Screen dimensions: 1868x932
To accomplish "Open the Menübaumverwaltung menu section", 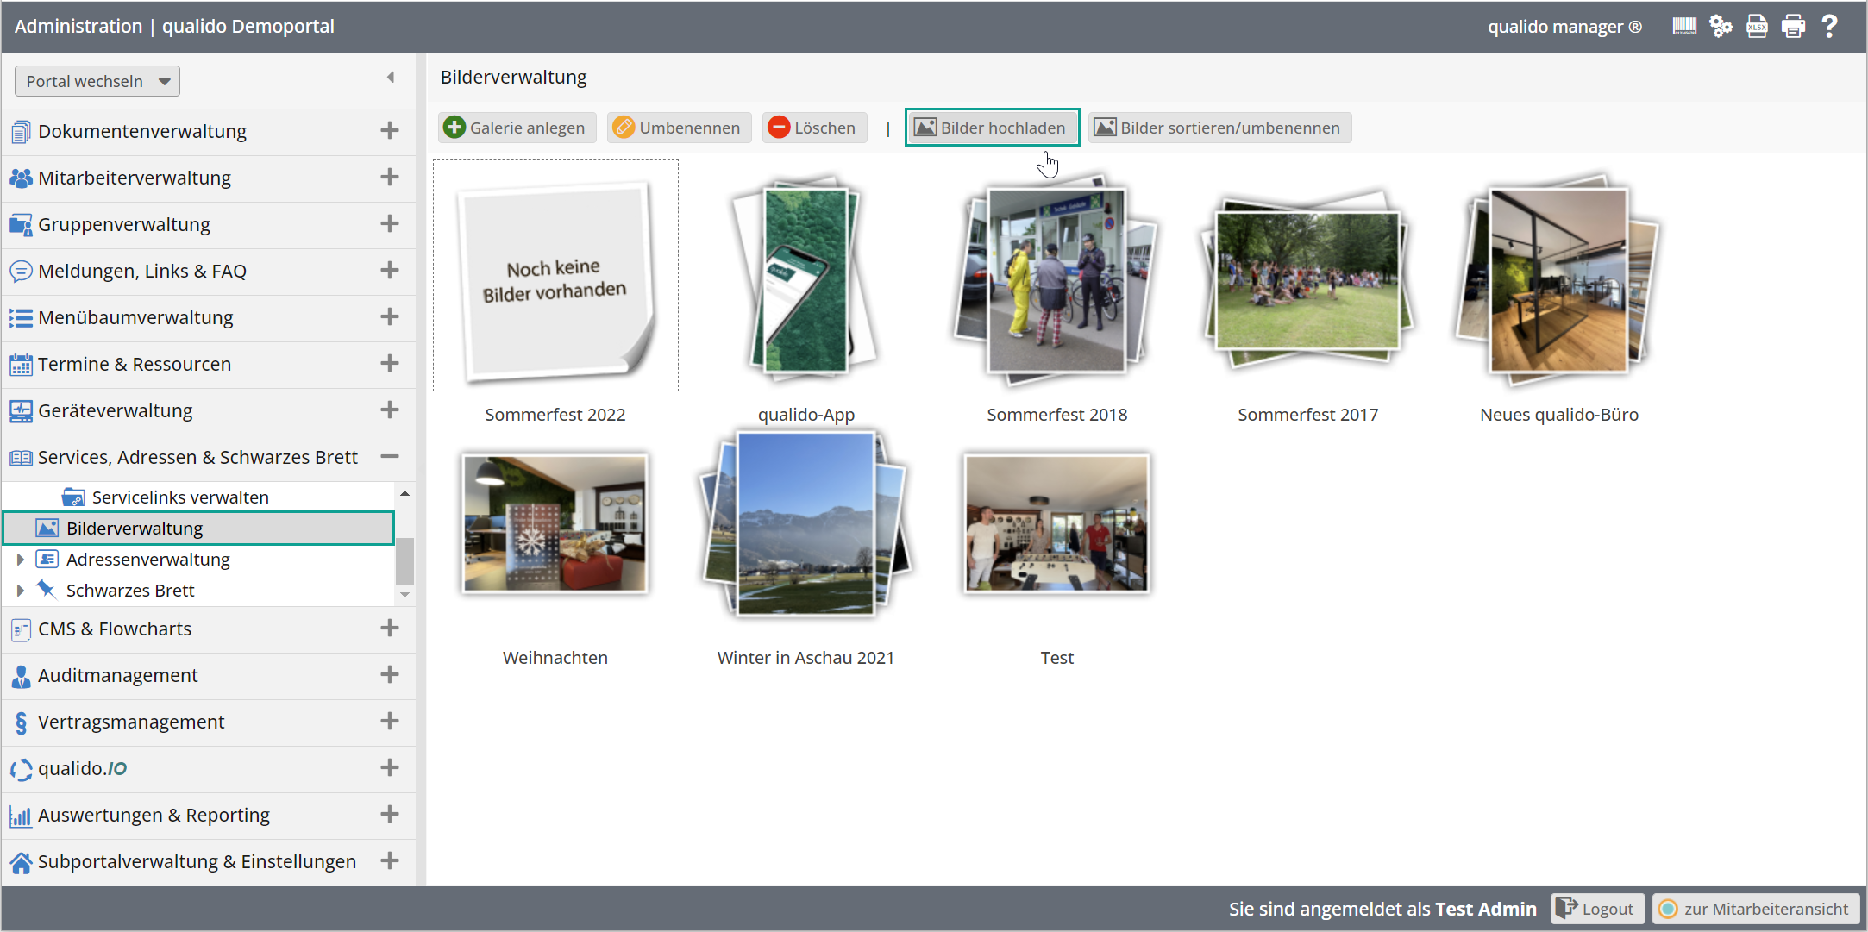I will coord(209,318).
